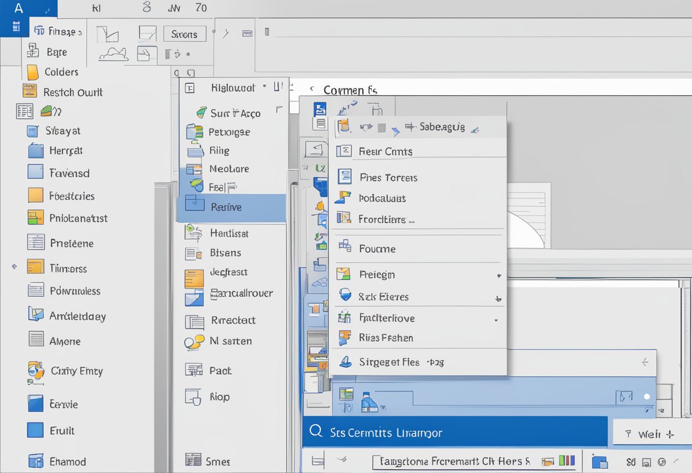
Task: Click the speech bubble icon beside "M satten"
Action: click(195, 341)
